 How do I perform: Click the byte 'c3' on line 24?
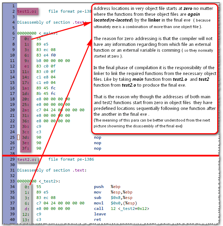click(39, 132)
